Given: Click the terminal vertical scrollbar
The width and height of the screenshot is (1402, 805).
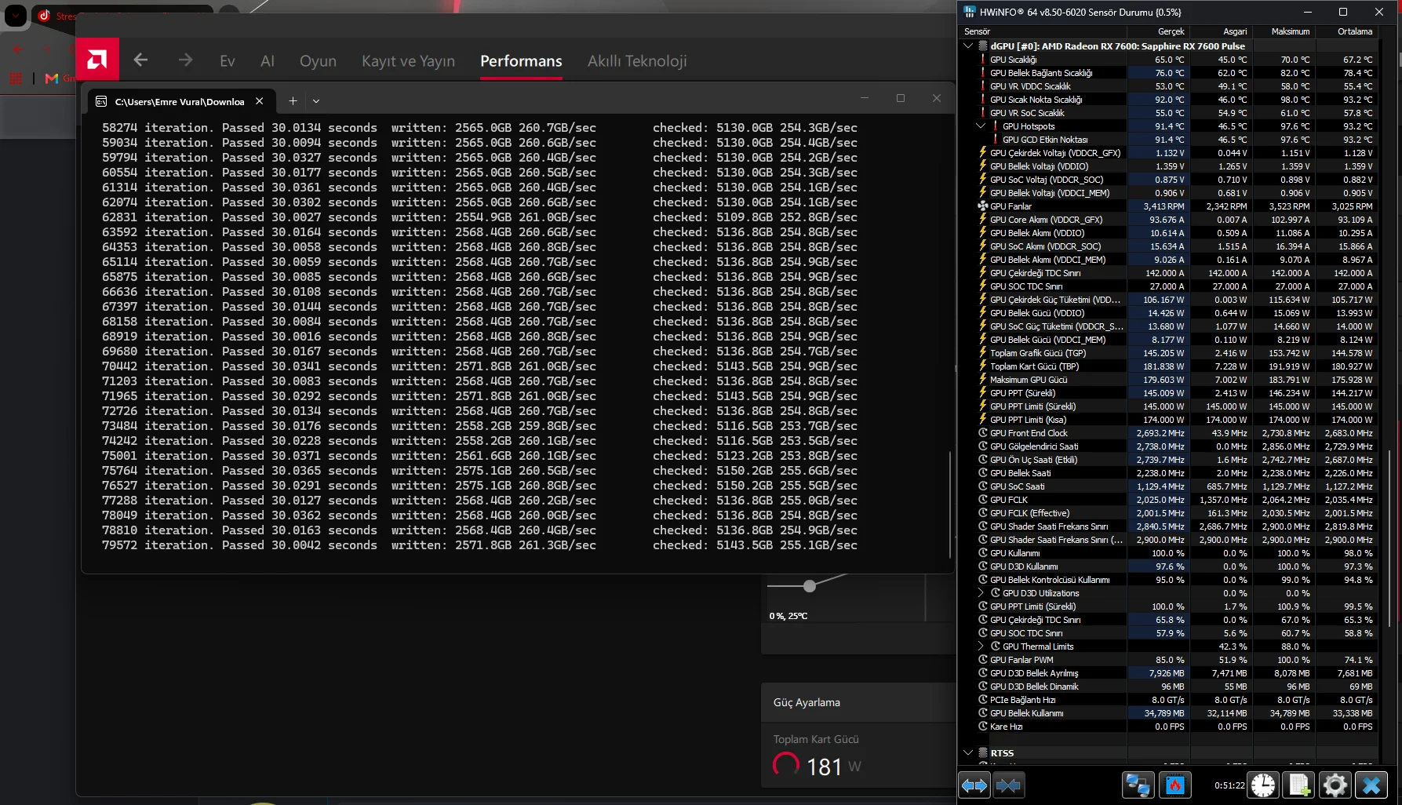Looking at the screenshot, I should pyautogui.click(x=949, y=503).
